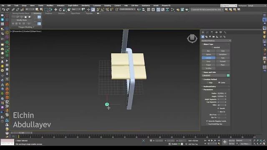The image size is (267, 150).
Task: Open the Hierarchy panel tab icon
Action: click(x=212, y=32)
